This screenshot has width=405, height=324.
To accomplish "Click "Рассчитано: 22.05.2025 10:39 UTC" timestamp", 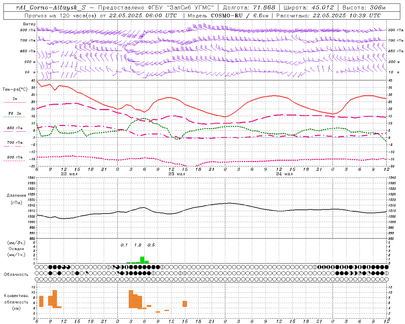I will click(328, 16).
